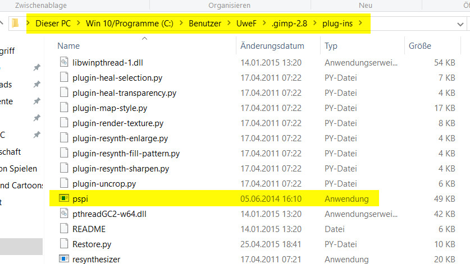Image resolution: width=470 pixels, height=264 pixels.
Task: Expand the chevron after 'UweF' breadcrumb
Action: [264, 23]
